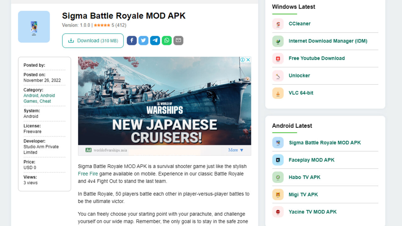Click the five-star rating
This screenshot has width=402, height=226.
[102, 25]
